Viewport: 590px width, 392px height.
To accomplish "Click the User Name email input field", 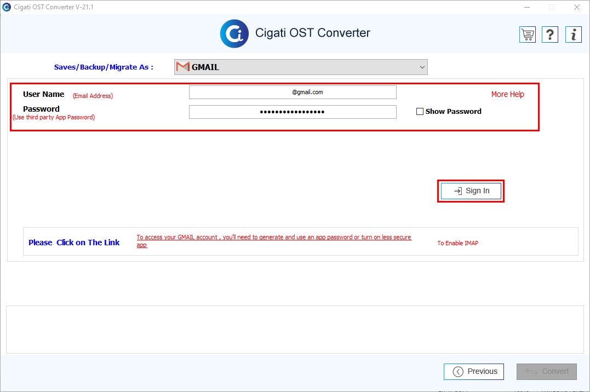I will [293, 92].
